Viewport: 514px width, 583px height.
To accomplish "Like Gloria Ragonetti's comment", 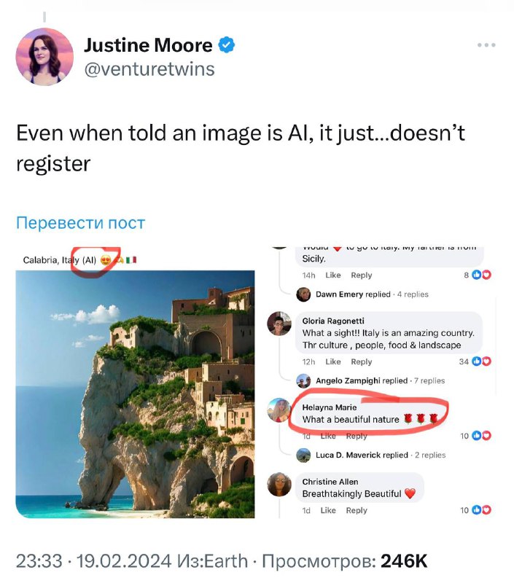I will [x=333, y=361].
